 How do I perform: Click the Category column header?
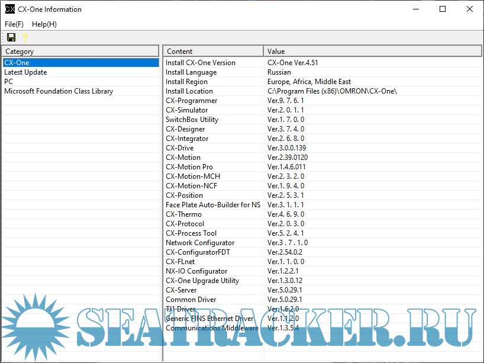click(80, 52)
